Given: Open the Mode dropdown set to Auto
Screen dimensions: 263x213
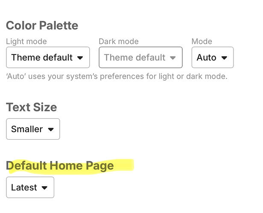Looking at the screenshot, I should (212, 58).
